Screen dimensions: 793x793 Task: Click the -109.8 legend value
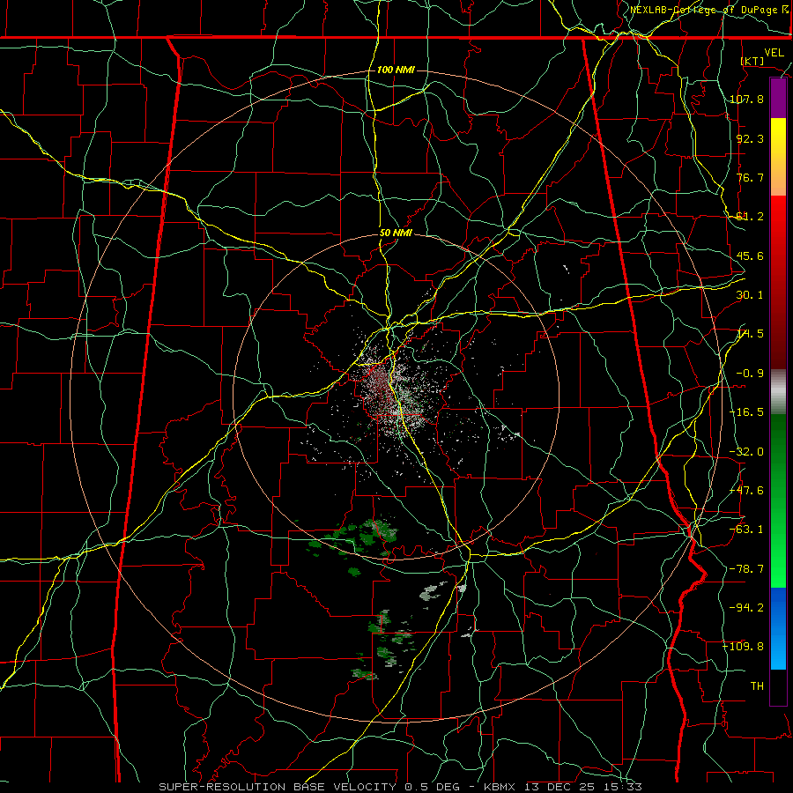pos(744,647)
